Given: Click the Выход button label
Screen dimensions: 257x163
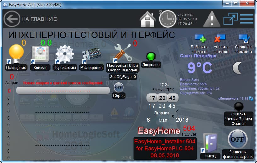Looking at the screenshot, I should [x=210, y=156].
